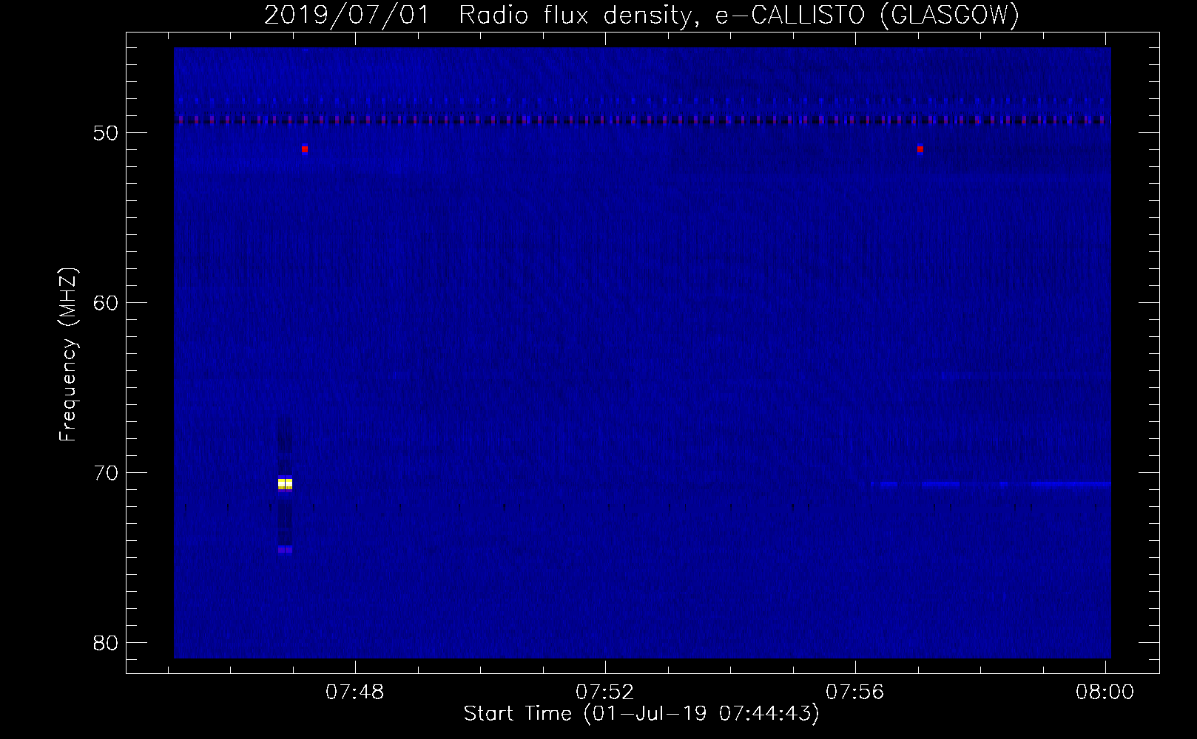
Task: Click the faint horizontal emission line near 70.7 MHz
Action: click(x=991, y=484)
